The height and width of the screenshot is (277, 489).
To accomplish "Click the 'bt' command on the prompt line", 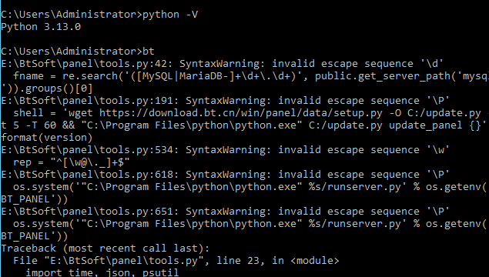I will pos(149,51).
